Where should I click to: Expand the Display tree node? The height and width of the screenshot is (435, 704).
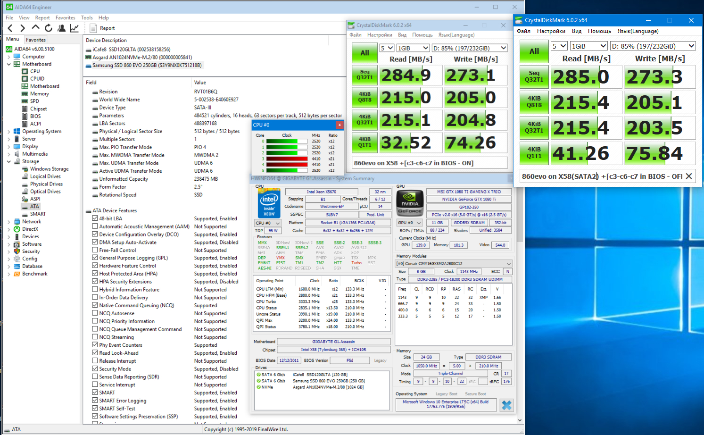9,146
